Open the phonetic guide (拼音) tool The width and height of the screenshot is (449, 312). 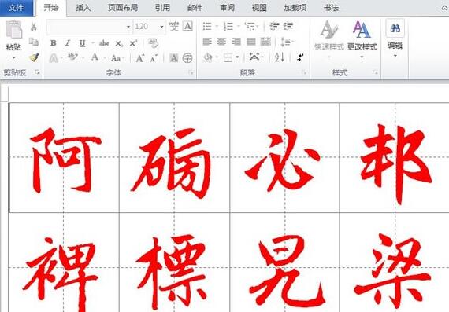[173, 26]
